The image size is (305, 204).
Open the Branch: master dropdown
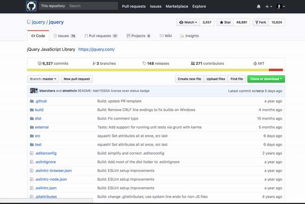[43, 79]
